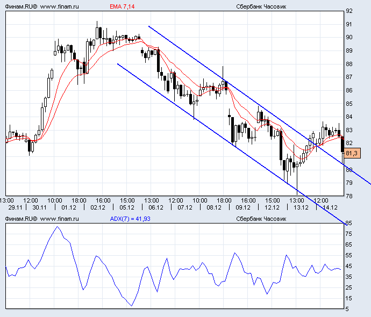Viewport: 371px width, 317px height.
Task: Select the 13.12 date label
Action: (301, 207)
